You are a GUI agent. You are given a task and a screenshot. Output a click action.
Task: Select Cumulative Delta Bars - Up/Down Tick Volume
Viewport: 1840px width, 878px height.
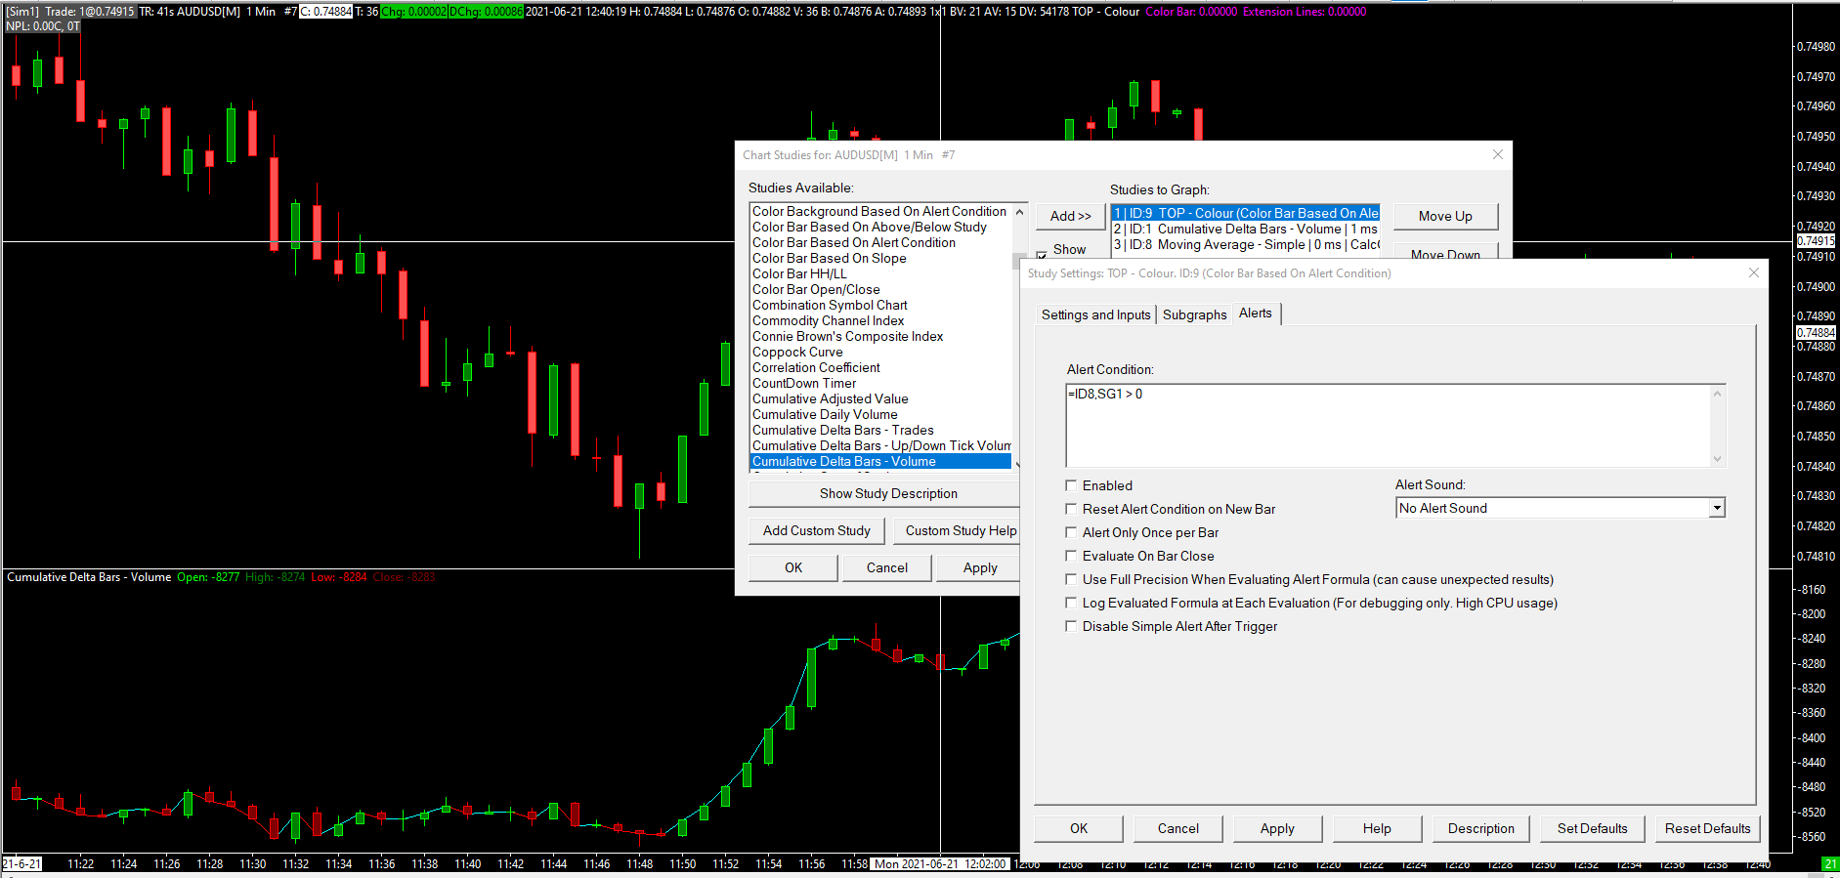click(880, 445)
